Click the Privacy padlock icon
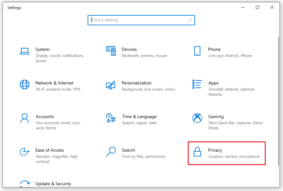Image resolution: width=283 pixels, height=191 pixels. point(197,151)
